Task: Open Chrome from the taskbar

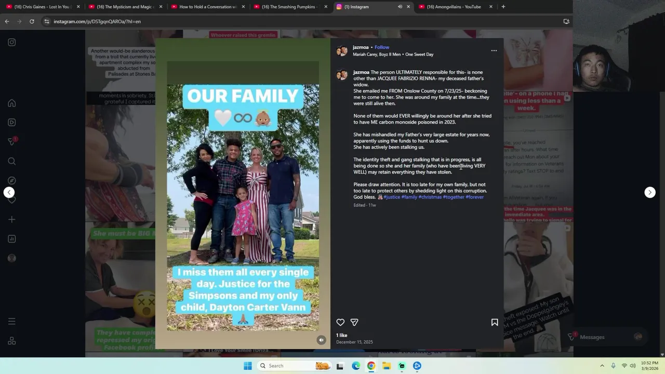Action: (371, 366)
